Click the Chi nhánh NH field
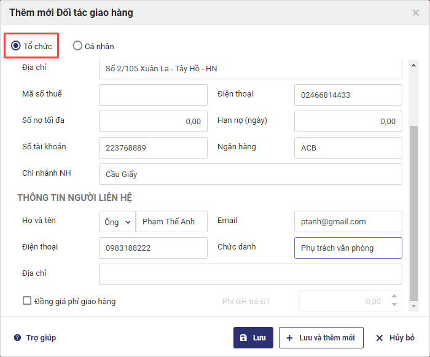 (x=250, y=174)
